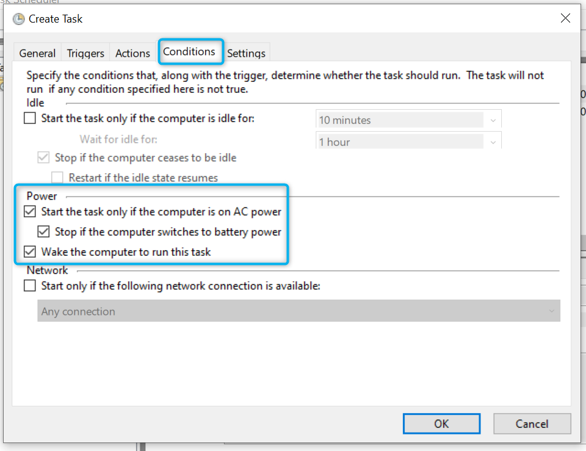Enable start only if computer is idle
The image size is (586, 451).
pos(30,118)
